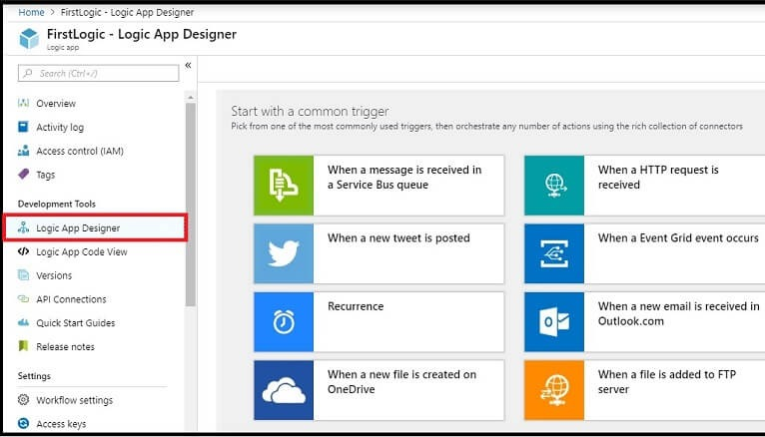Open Release notes

[65, 347]
